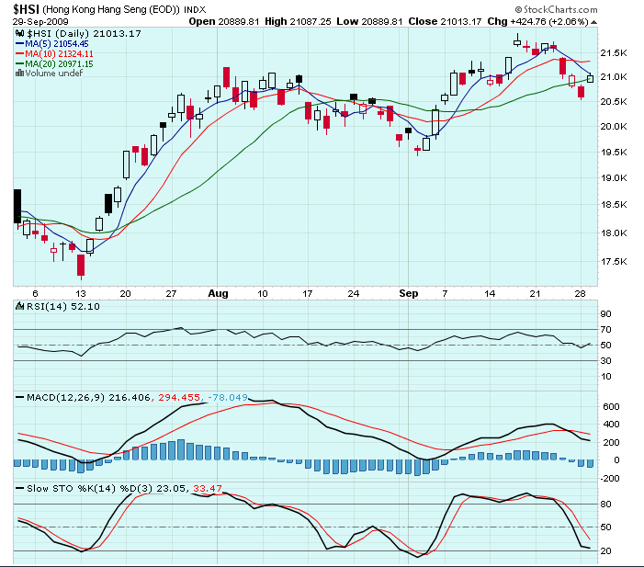Click the Slow STO %K(14) %D(3) label
644x567 pixels.
89,489
